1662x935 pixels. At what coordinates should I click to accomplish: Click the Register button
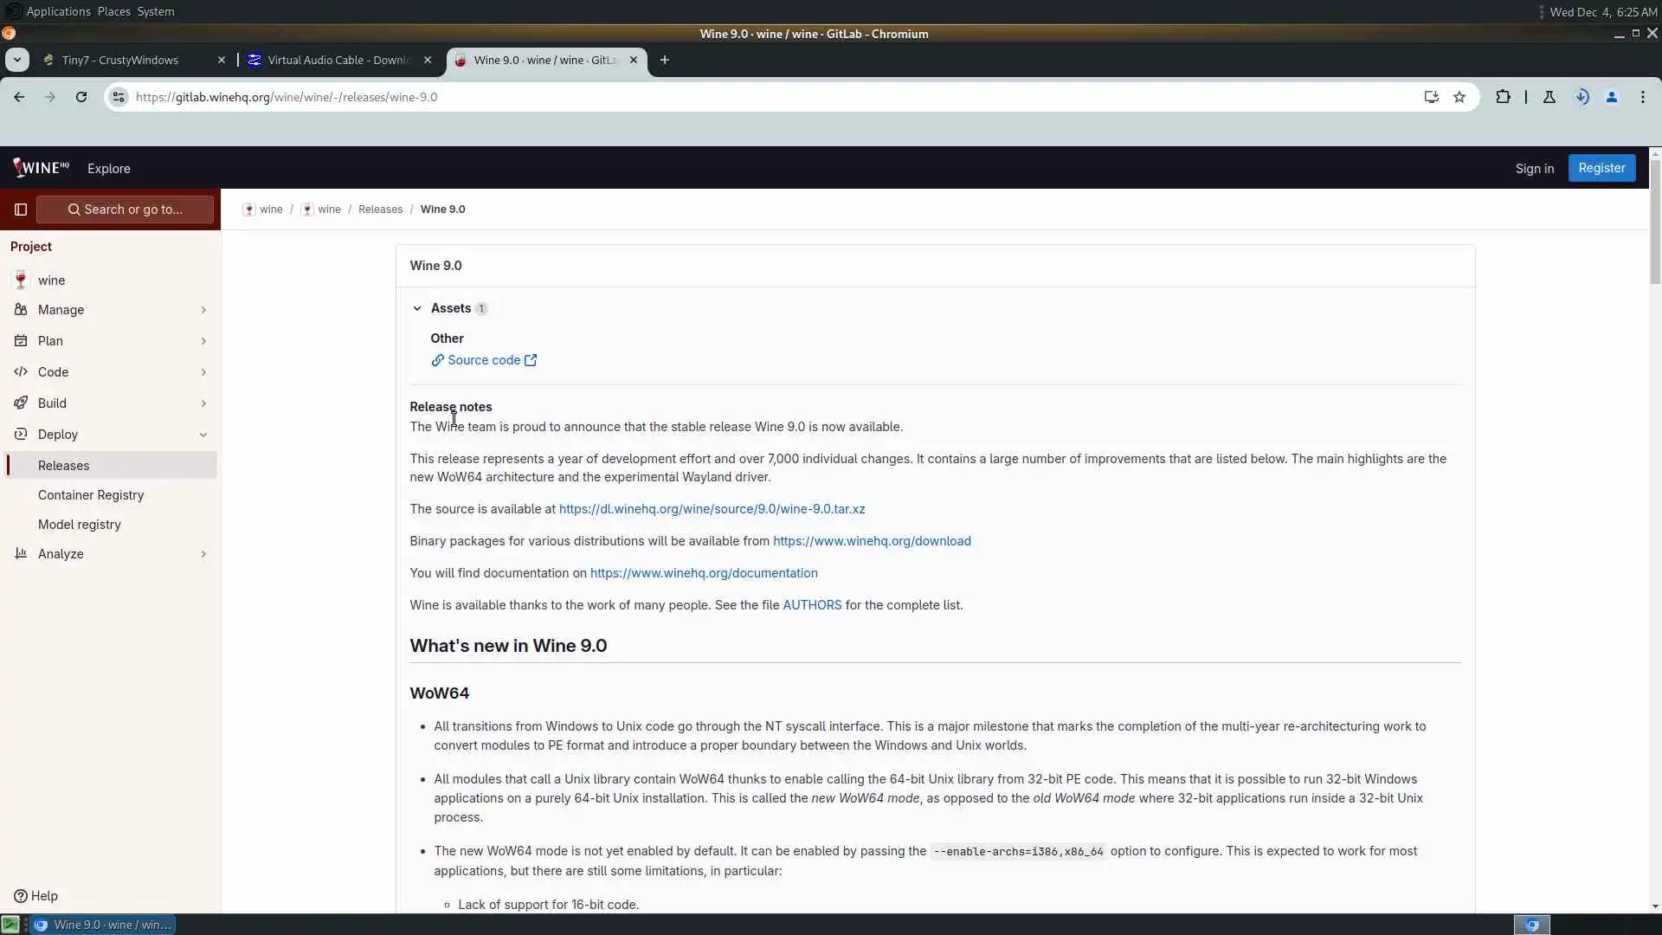pyautogui.click(x=1601, y=168)
